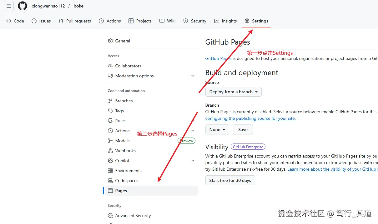Open Copilot settings in sidebar
The width and height of the screenshot is (378, 224).
tap(152, 161)
